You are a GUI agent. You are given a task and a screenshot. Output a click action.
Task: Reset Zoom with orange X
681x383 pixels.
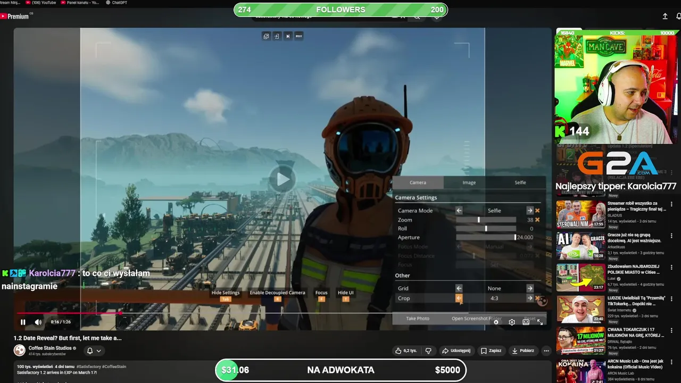tap(537, 220)
